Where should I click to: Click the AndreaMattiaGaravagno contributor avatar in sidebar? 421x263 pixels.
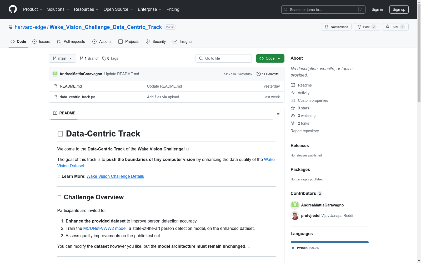295,205
